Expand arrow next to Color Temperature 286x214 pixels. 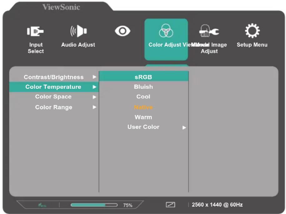click(94, 87)
